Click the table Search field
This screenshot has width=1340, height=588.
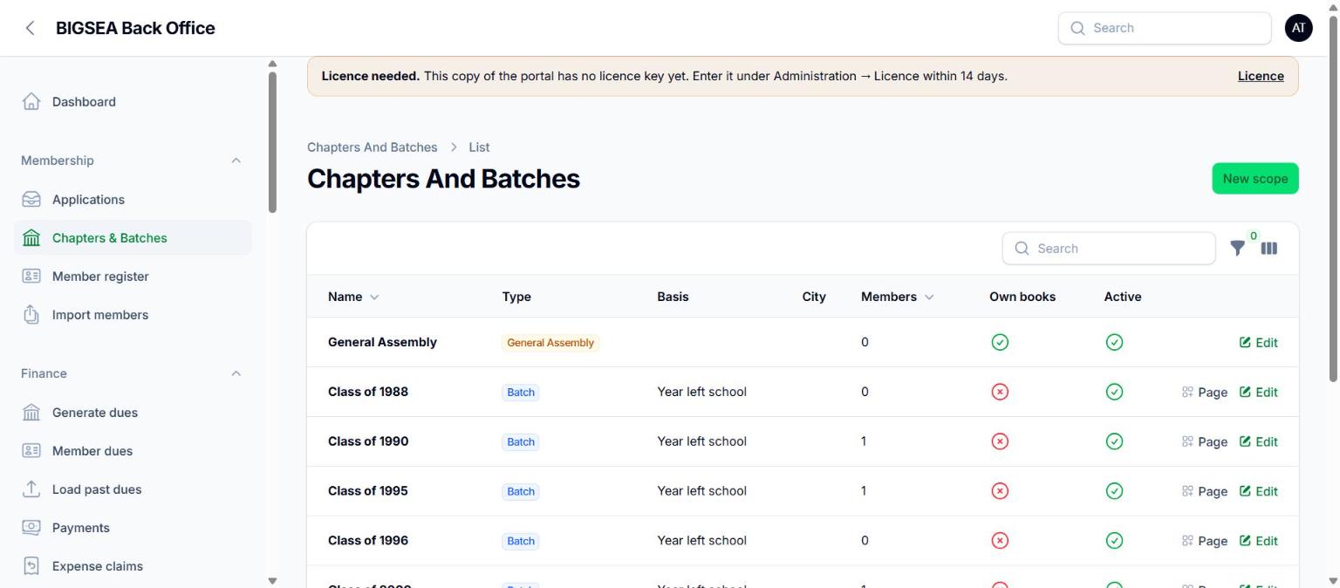[x=1109, y=249]
